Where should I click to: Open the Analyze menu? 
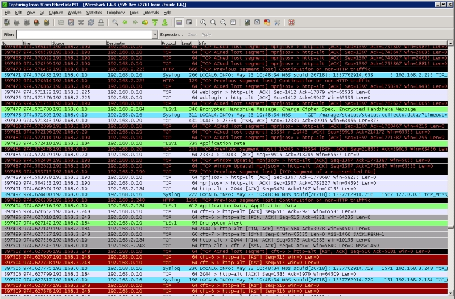75,12
